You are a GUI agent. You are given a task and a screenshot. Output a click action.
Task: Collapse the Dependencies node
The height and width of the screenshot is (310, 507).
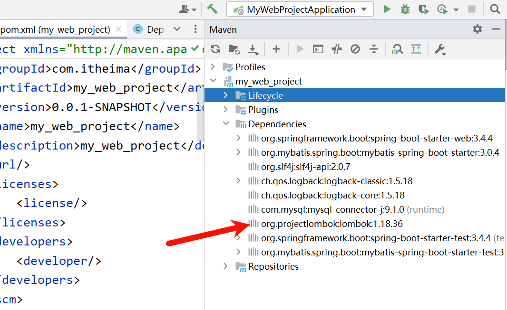(226, 123)
